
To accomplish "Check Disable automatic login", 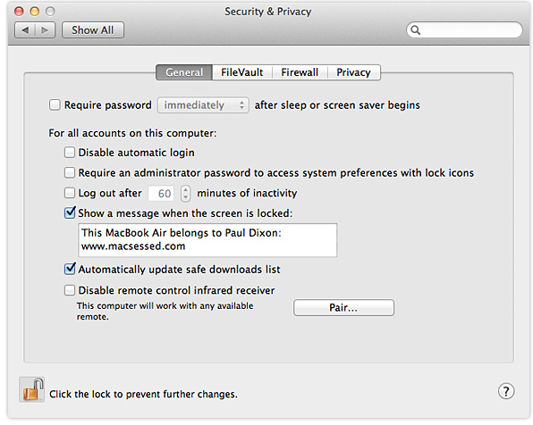I will click(x=70, y=153).
